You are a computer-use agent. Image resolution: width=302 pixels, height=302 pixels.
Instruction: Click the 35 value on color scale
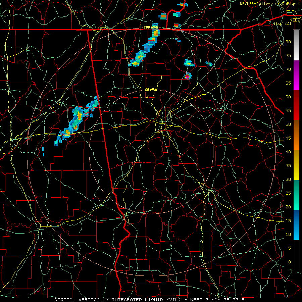288,166
